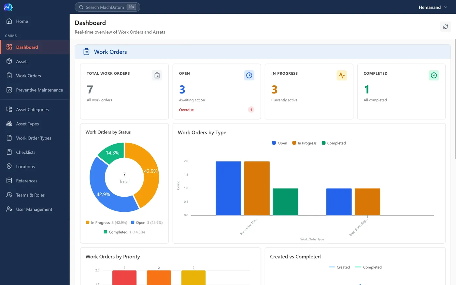Click the Completed checkmark icon
Screen dimensions: 456x285
[x=434, y=75]
